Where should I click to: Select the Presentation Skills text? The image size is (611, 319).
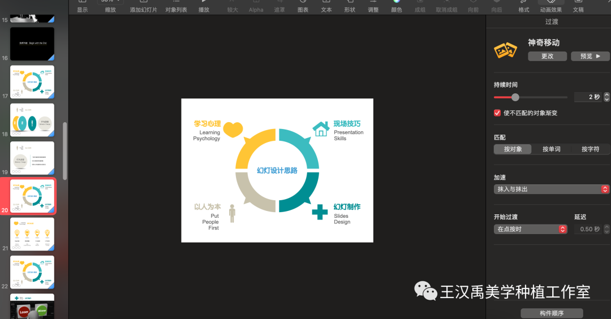tap(348, 135)
